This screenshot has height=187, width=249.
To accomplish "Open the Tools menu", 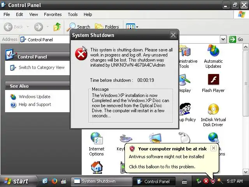I will 73,14.
